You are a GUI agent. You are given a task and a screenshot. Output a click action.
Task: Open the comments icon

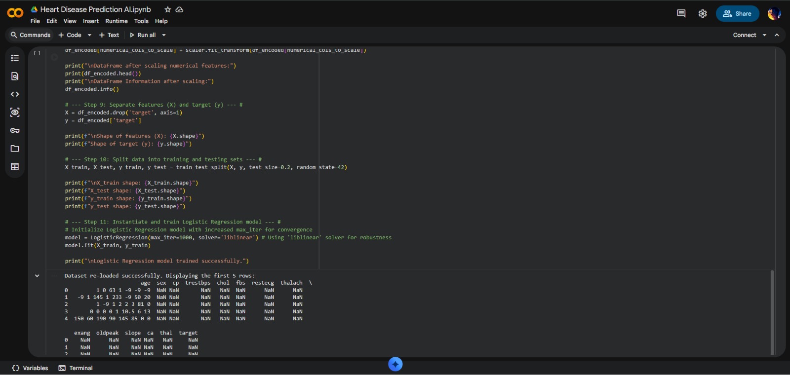coord(681,14)
